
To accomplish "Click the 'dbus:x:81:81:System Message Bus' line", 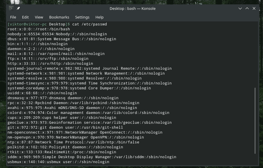I will pyautogui.click(x=62, y=39).
